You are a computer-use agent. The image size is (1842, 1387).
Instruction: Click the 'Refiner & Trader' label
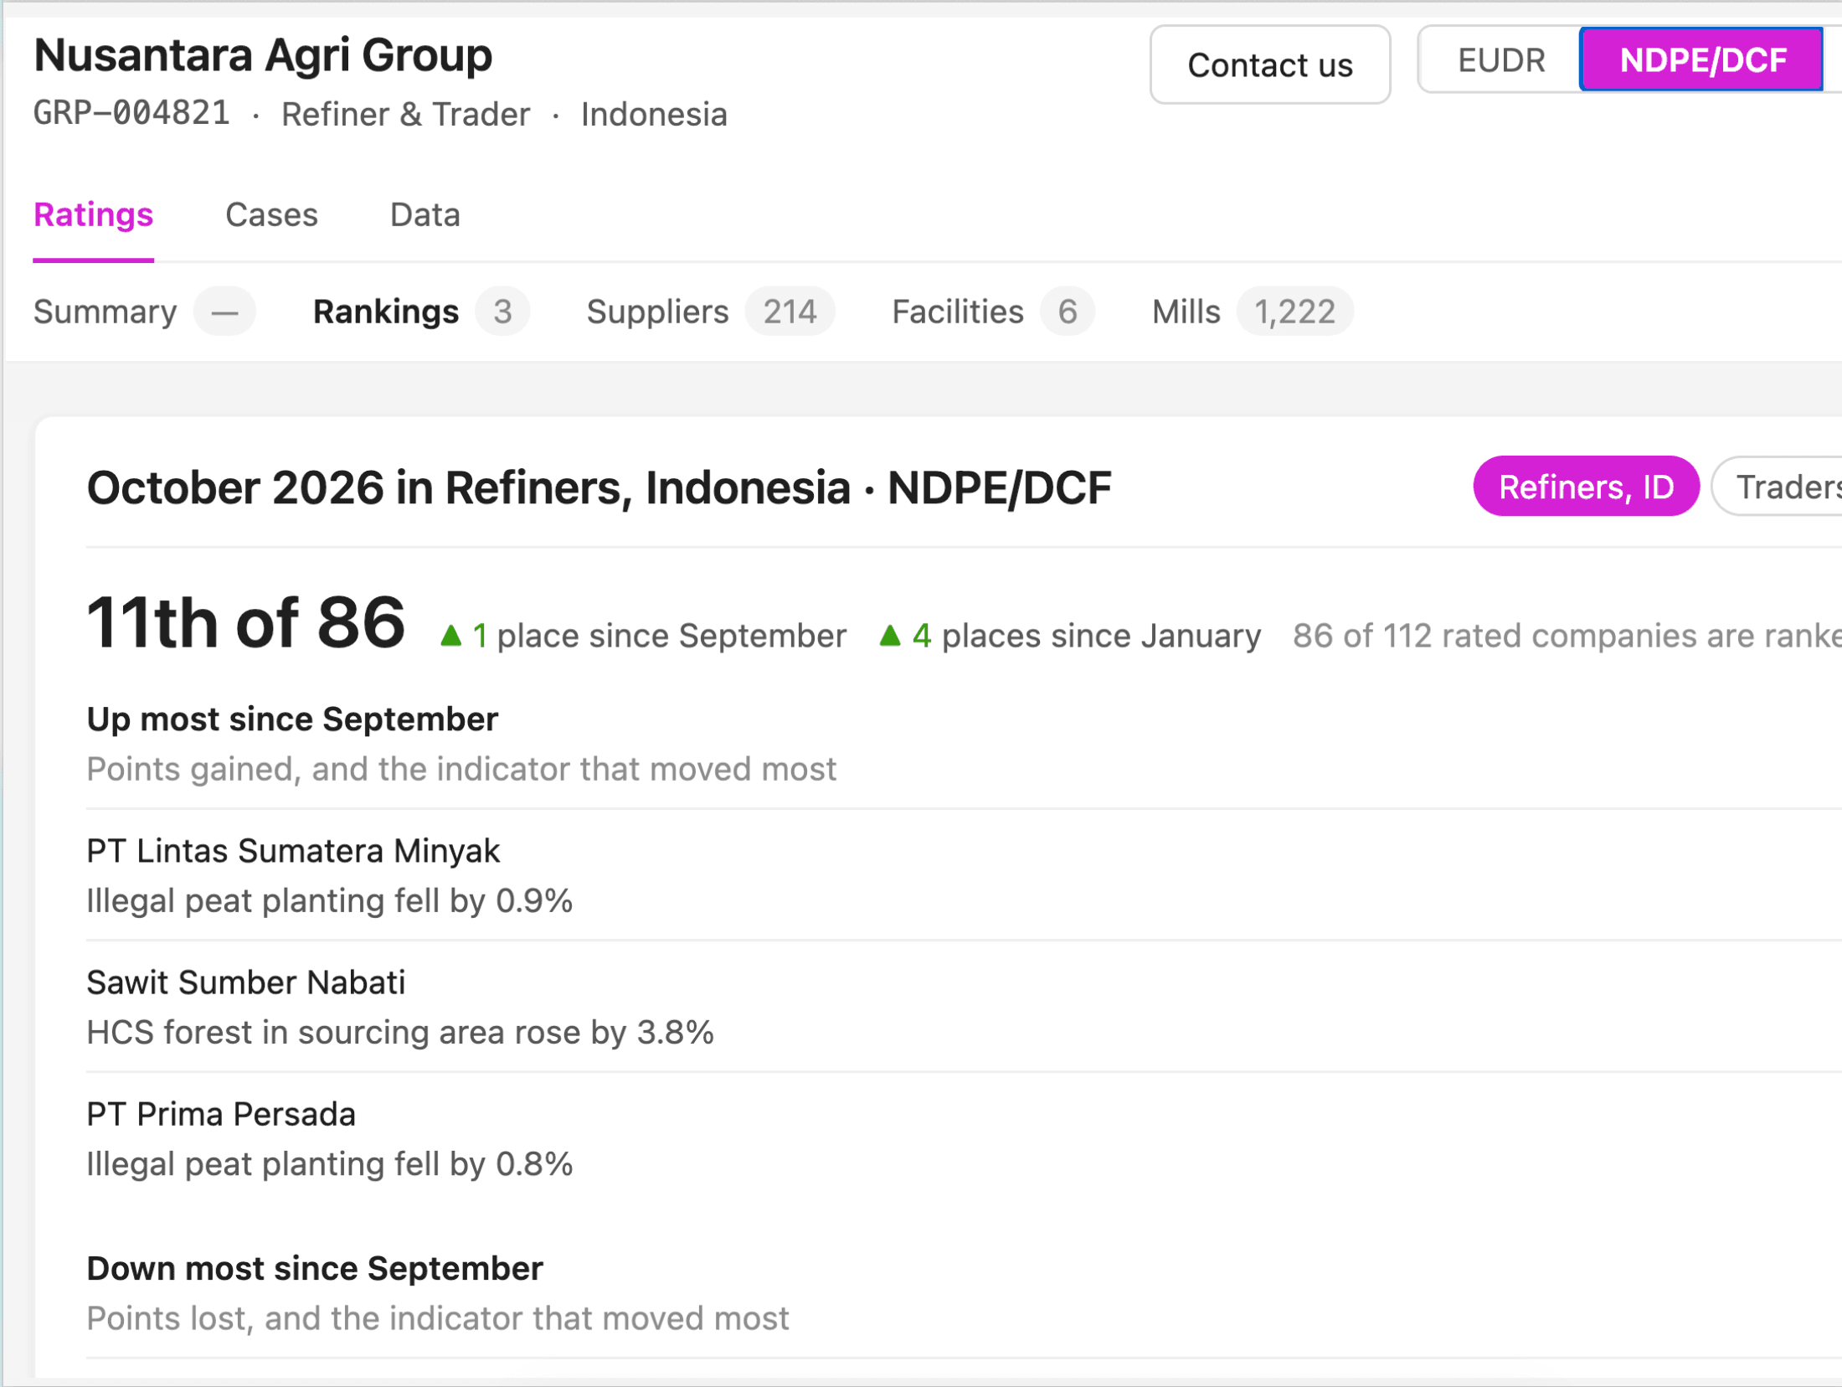pyautogui.click(x=405, y=115)
